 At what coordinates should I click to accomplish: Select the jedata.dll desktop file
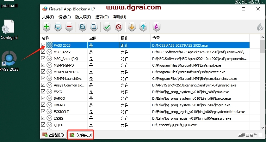click(x=9, y=4)
